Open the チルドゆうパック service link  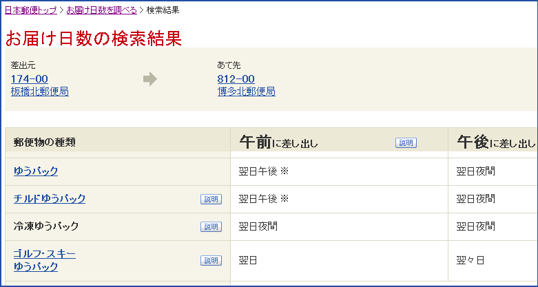click(50, 198)
